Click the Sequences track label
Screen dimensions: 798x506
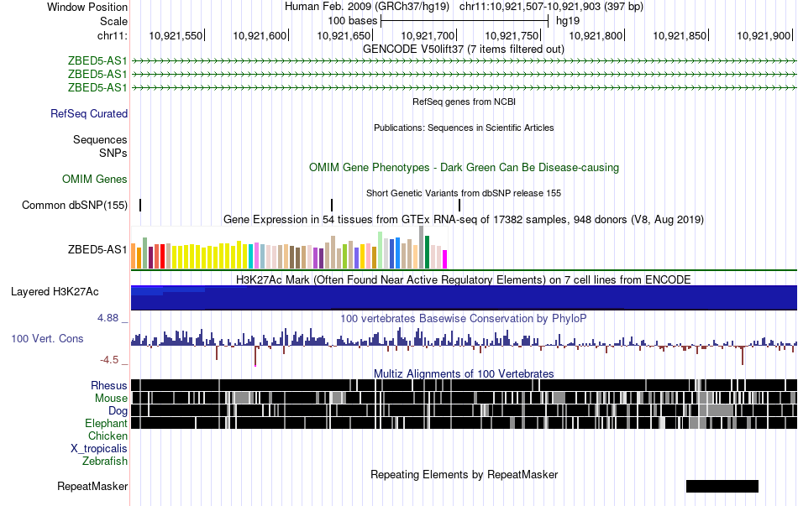[100, 139]
